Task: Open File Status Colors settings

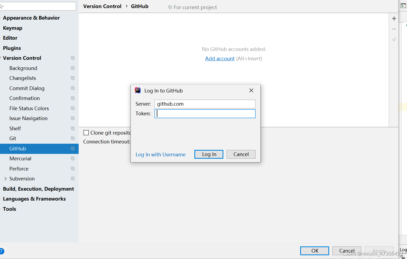Action: [x=29, y=108]
